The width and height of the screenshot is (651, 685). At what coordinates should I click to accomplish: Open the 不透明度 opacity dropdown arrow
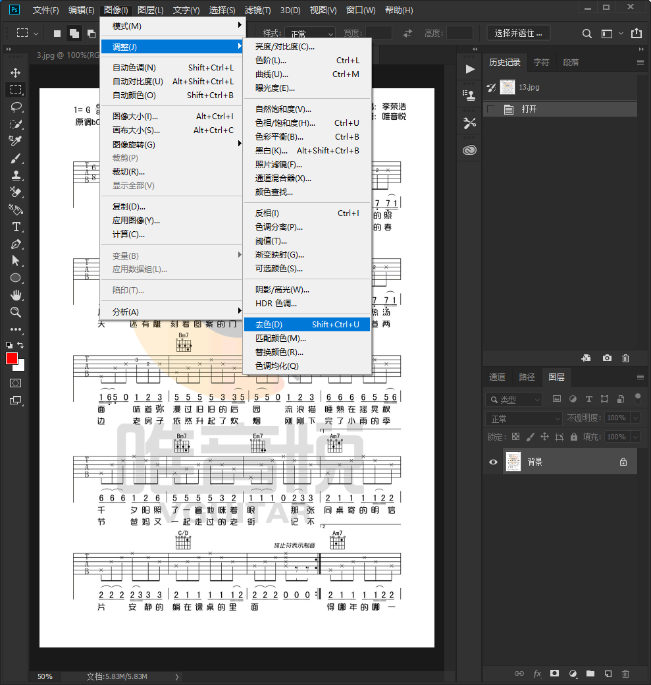point(636,418)
